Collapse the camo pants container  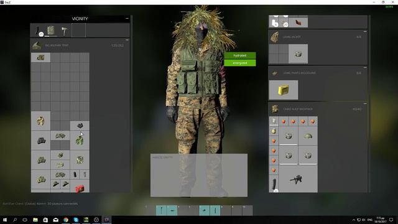365,68
